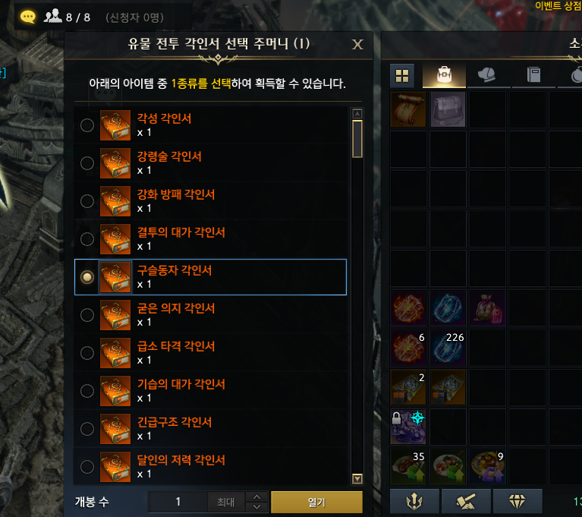Click the party members icon
The height and width of the screenshot is (517, 582).
(52, 17)
